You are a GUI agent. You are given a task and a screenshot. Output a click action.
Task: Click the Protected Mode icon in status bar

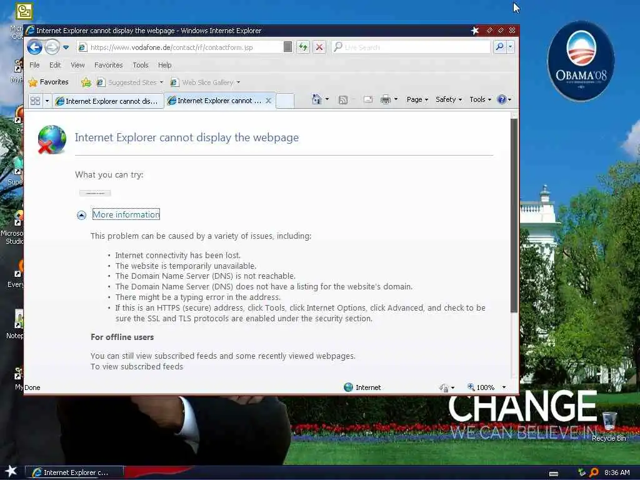point(444,387)
